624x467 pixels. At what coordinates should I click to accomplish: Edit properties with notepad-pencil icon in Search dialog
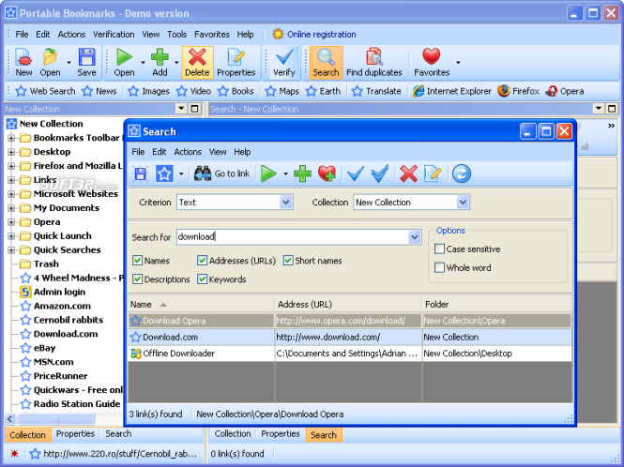click(433, 173)
